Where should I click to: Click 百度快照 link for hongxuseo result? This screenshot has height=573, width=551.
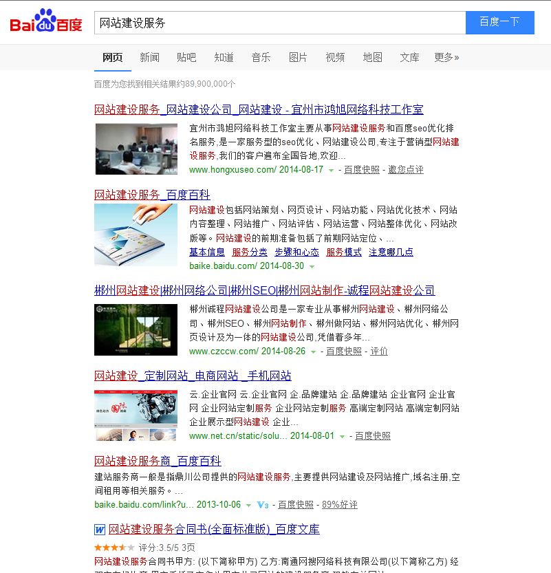[361, 170]
